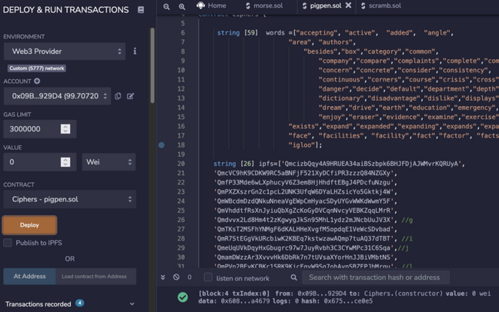The image size is (499, 312).
Task: Add a new account with the plus icon
Action: pos(37,81)
